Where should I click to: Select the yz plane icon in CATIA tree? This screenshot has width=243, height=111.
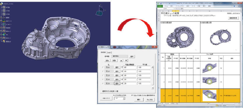(x=4, y=11)
